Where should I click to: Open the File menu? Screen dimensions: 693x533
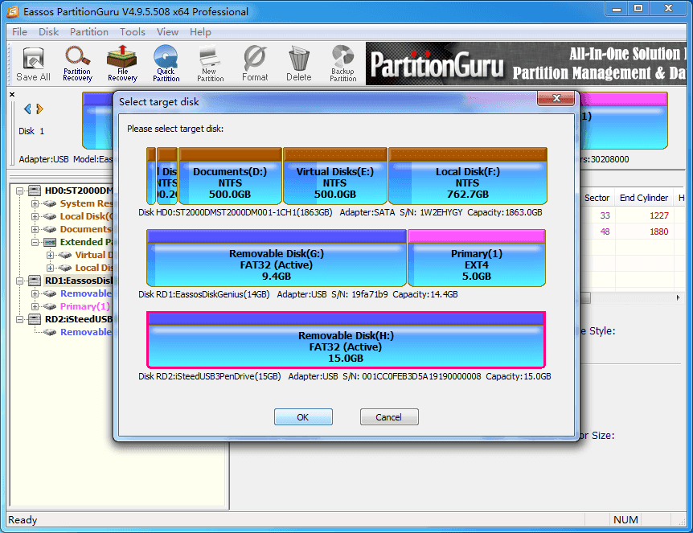coord(19,32)
